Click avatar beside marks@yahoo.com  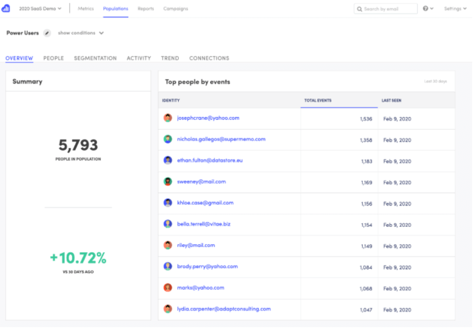coord(168,288)
